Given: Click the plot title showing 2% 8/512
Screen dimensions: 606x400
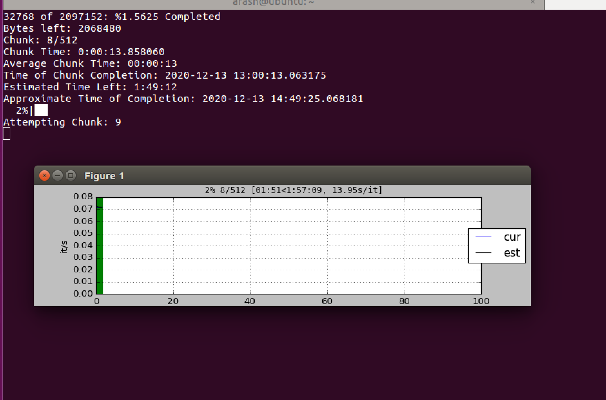Looking at the screenshot, I should tap(293, 190).
